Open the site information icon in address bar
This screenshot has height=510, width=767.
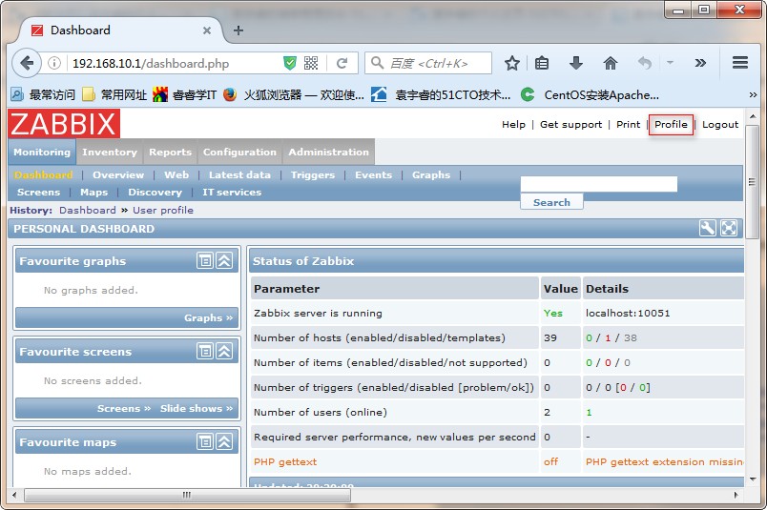click(x=54, y=63)
